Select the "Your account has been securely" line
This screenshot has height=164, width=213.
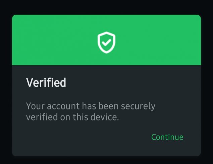pyautogui.click(x=91, y=106)
